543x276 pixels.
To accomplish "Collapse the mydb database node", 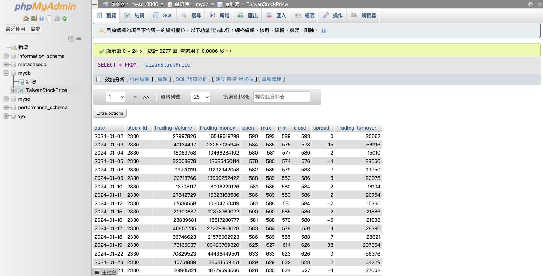I will tap(6, 73).
